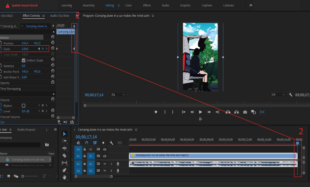This screenshot has height=187, width=310.
Task: Toggle Uniform Scale checkbox
Action: click(x=24, y=61)
